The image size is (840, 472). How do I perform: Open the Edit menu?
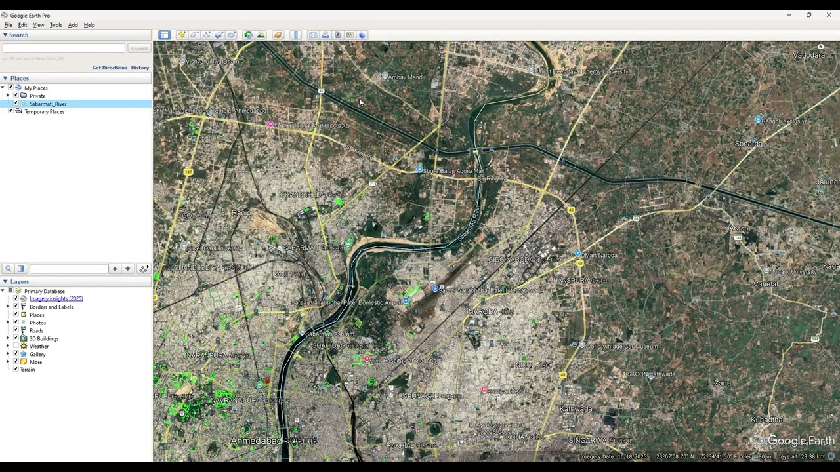pos(22,25)
